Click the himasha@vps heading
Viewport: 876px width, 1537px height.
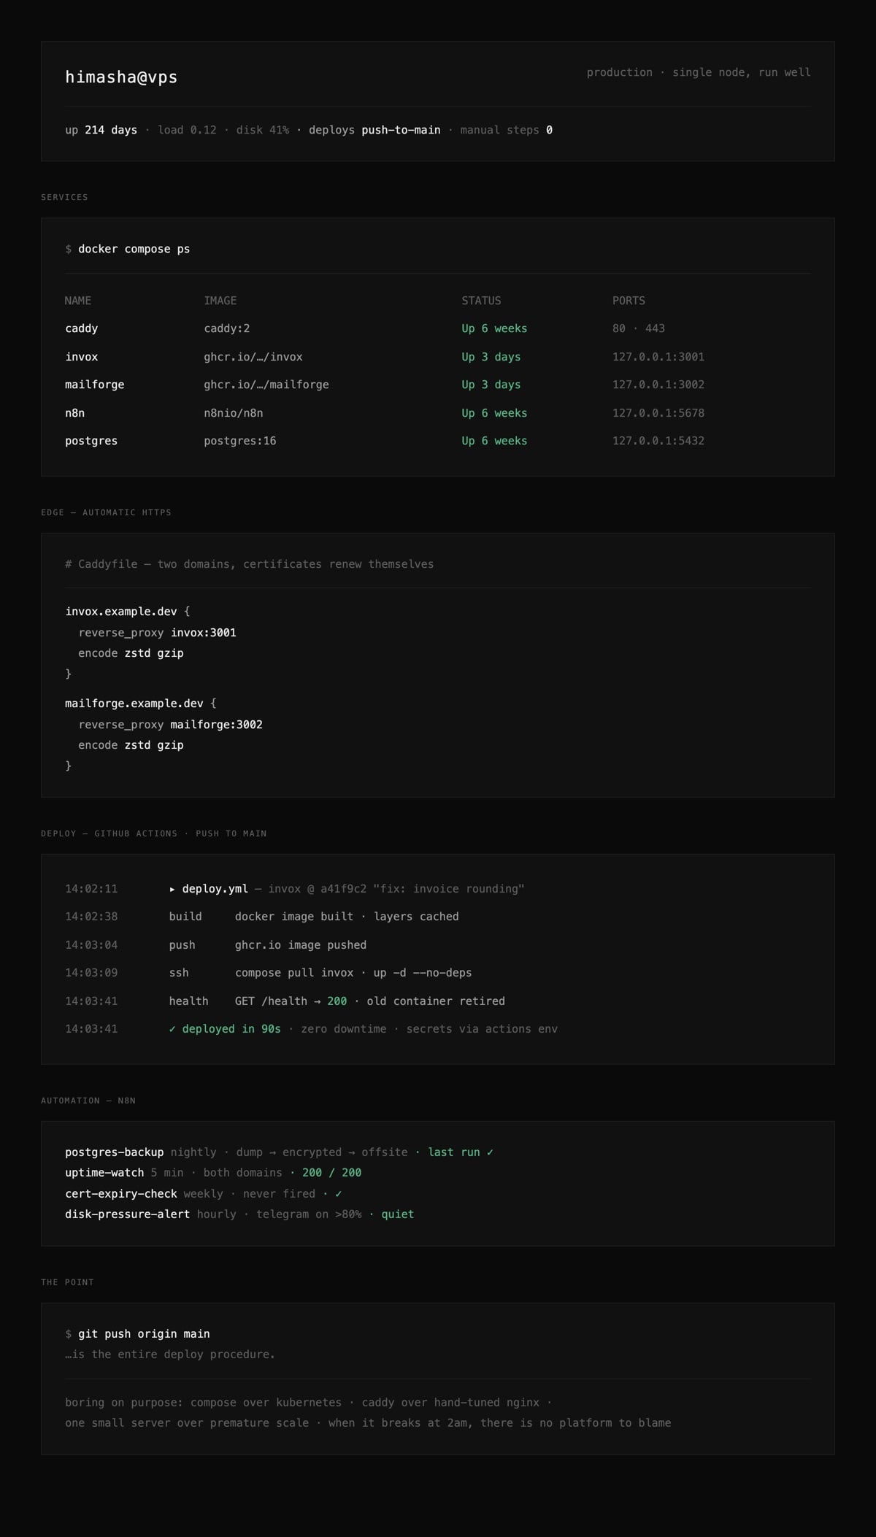point(121,77)
